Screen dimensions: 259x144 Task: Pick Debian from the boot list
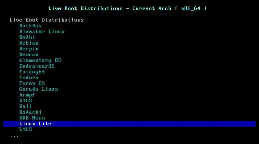click(x=29, y=43)
